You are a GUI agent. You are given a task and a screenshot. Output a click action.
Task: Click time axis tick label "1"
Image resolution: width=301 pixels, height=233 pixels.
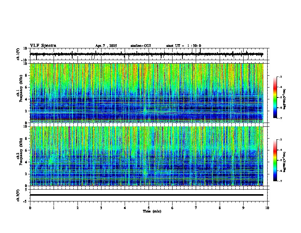pyautogui.click(x=54, y=208)
